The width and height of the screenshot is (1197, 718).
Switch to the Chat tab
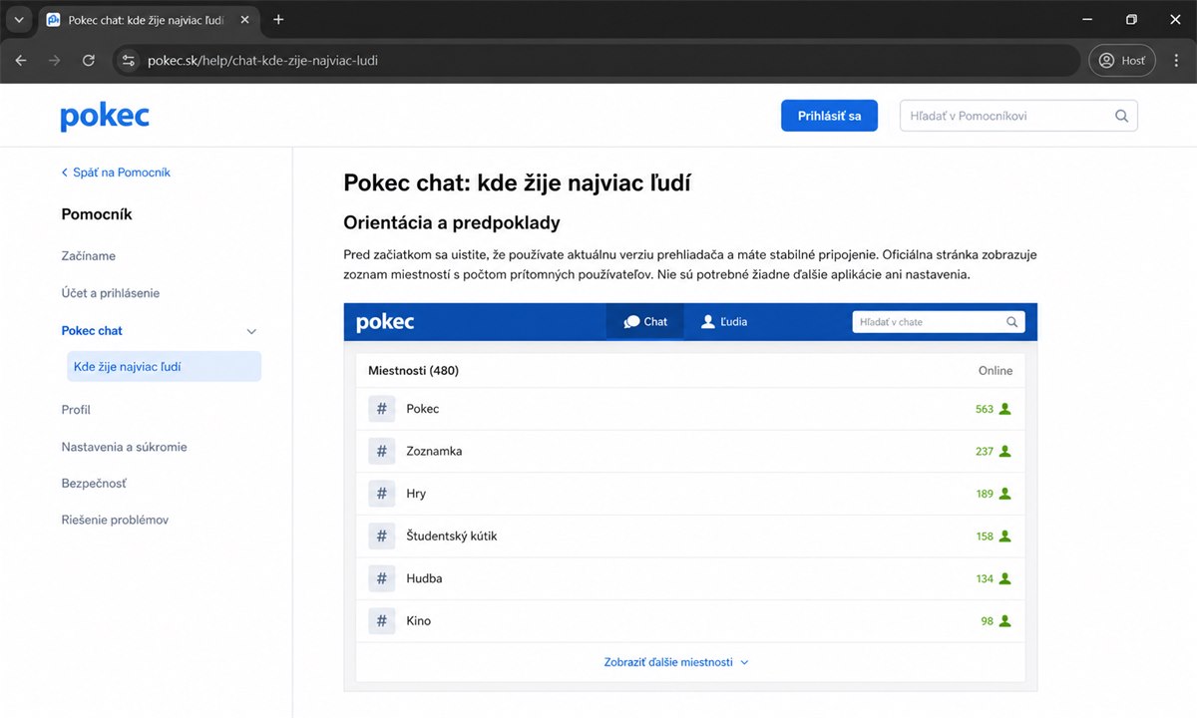[645, 322]
